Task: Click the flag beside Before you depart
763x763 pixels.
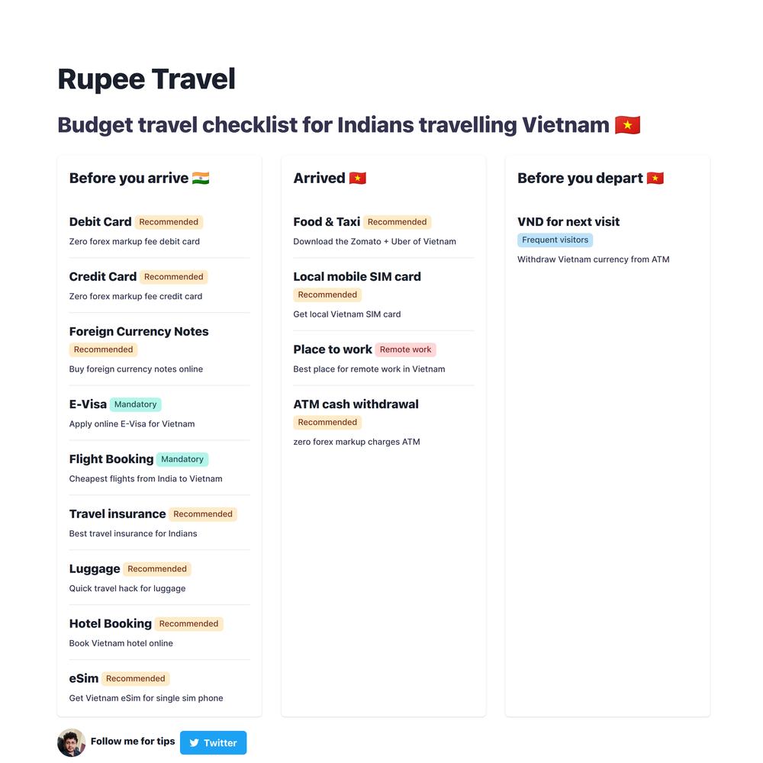Action: (655, 178)
